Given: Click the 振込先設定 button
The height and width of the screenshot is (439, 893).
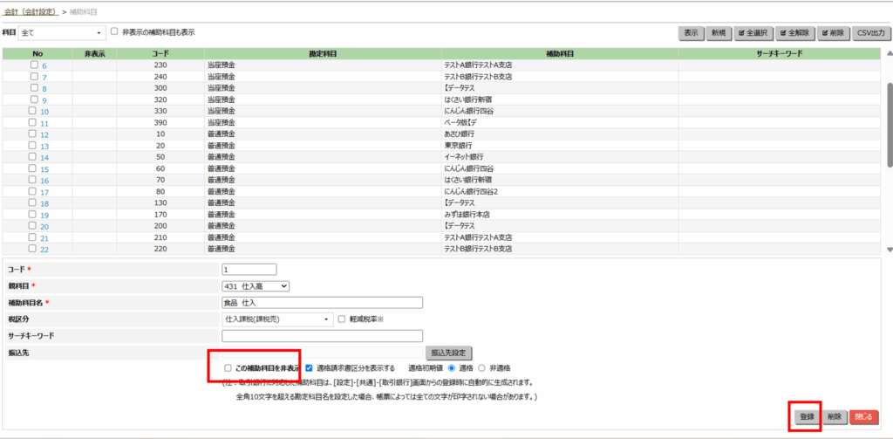Looking at the screenshot, I should click(x=448, y=353).
